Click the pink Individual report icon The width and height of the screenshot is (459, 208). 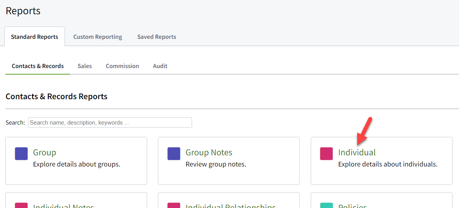[x=326, y=154]
